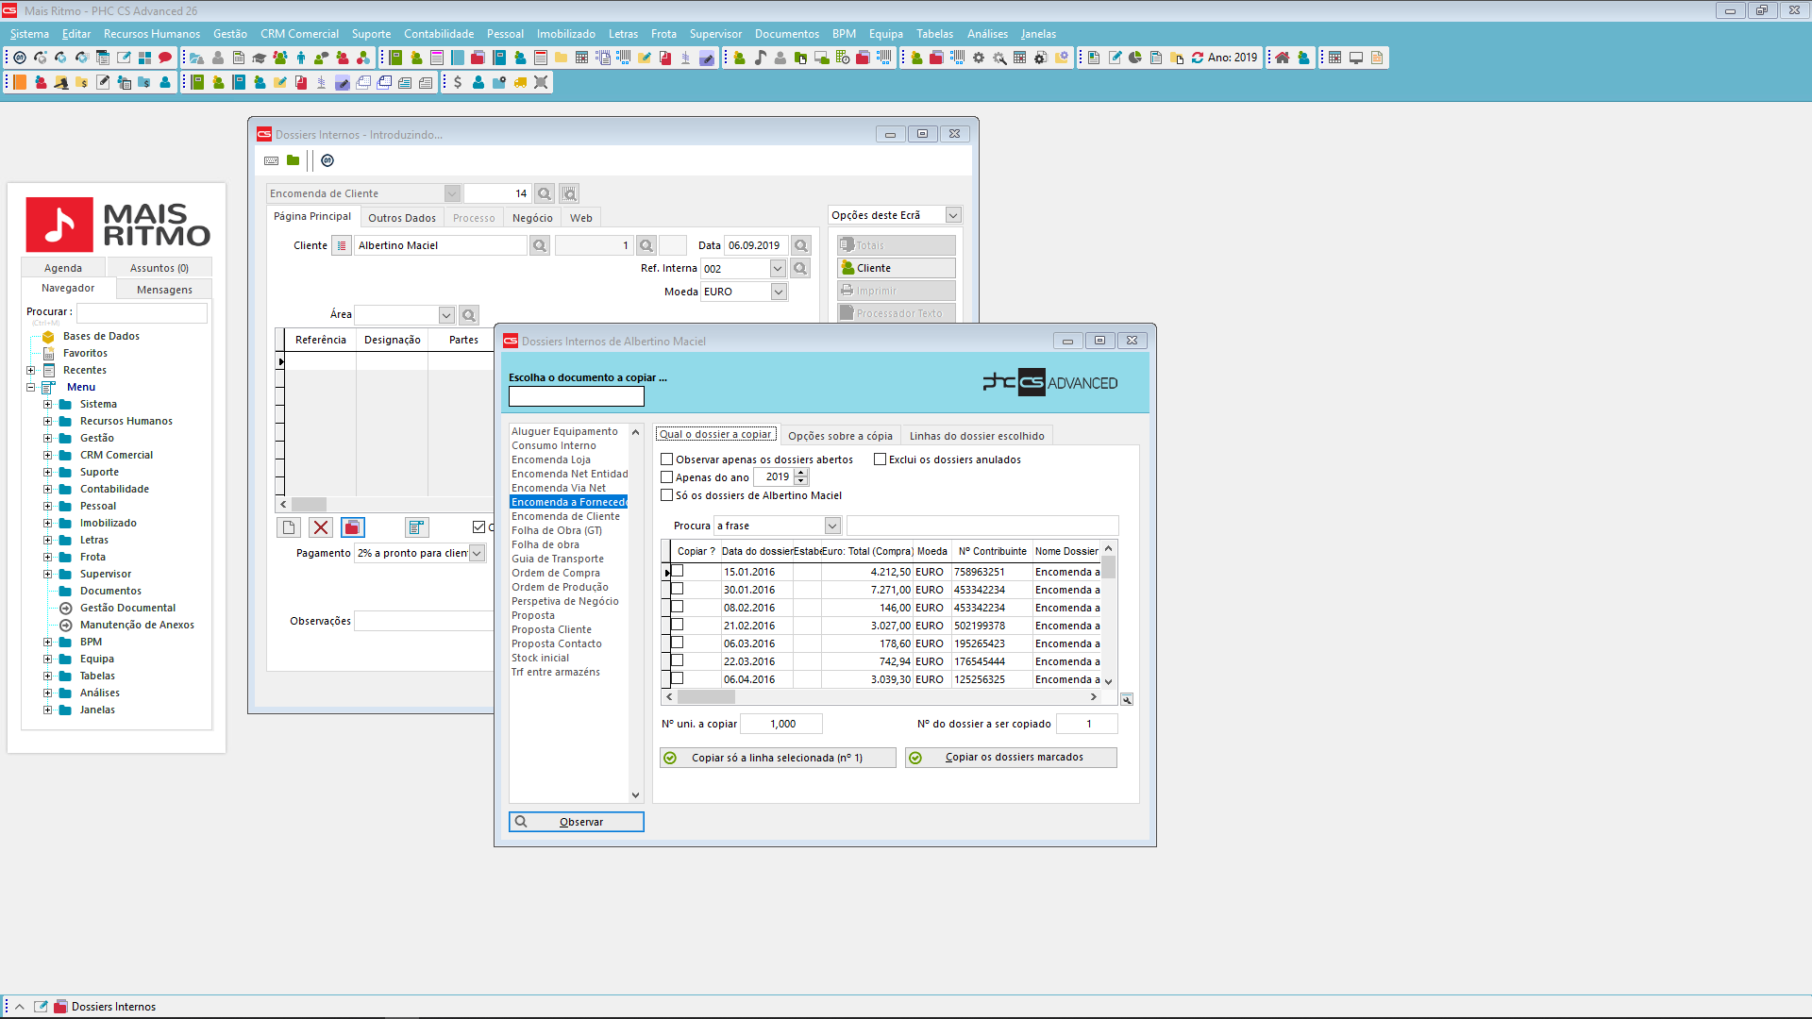Click the Procurar field in navigator
The width and height of the screenshot is (1812, 1019).
[142, 312]
